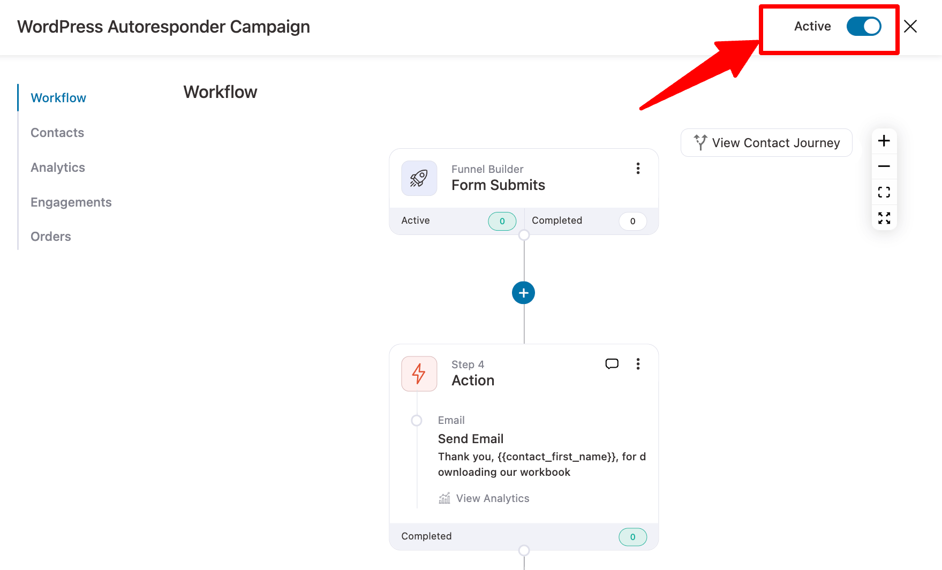Fit workflow to view icon

pos(884,192)
